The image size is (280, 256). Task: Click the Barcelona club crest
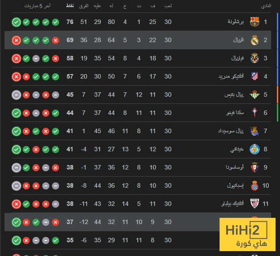pyautogui.click(x=255, y=22)
